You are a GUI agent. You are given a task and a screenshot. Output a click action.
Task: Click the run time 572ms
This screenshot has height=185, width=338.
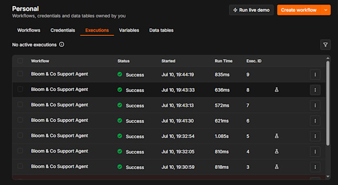click(222, 105)
